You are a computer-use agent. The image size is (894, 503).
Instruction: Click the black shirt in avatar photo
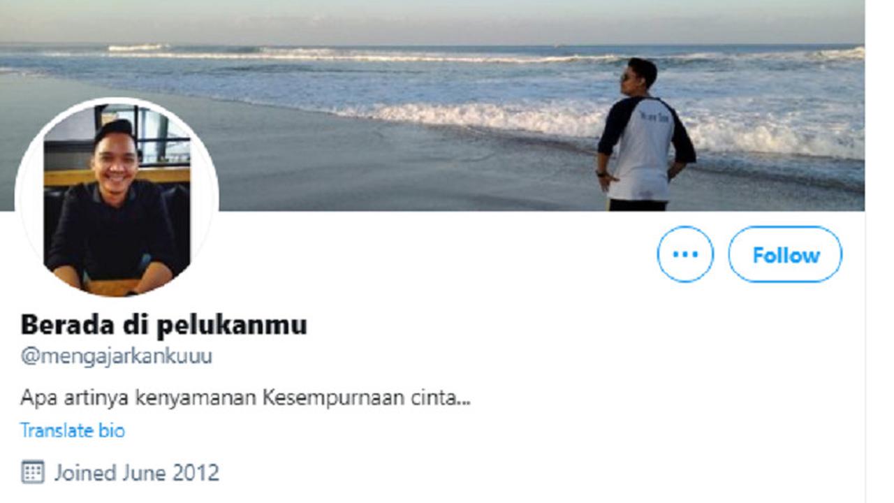pyautogui.click(x=112, y=232)
